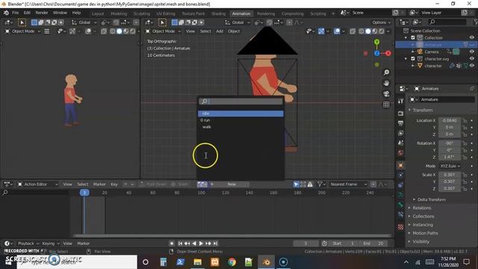
Task: Toggle auto keying record button
Action: click(x=172, y=244)
